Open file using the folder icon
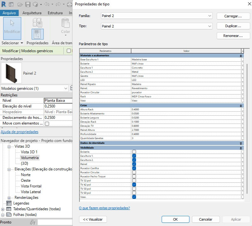 pyautogui.click(x=20, y=4)
